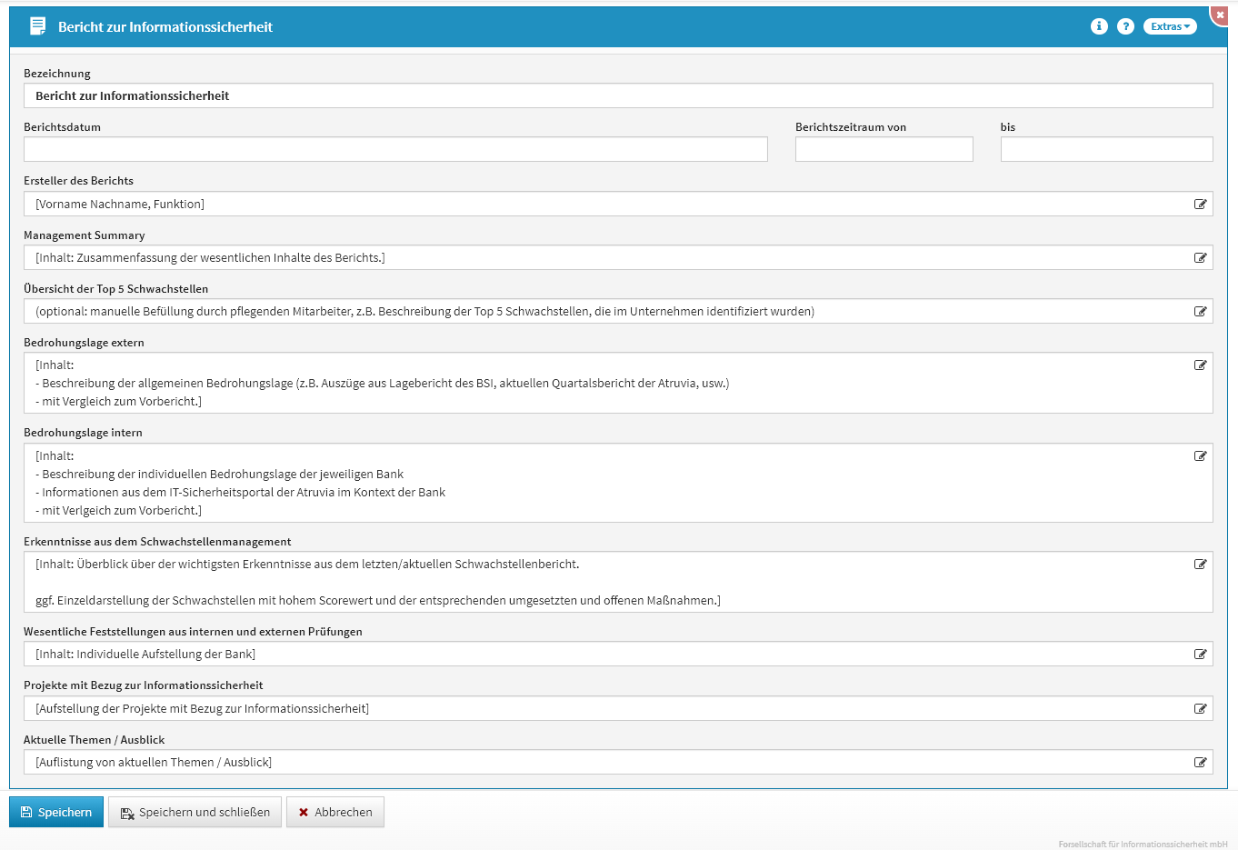This screenshot has height=850, width=1238.
Task: Focus the Bezeichnung text field
Action: point(618,95)
